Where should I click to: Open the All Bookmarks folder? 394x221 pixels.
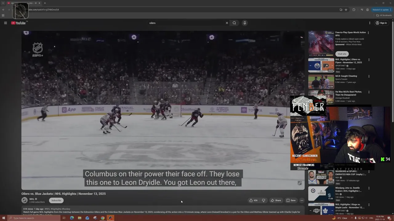click(x=384, y=15)
